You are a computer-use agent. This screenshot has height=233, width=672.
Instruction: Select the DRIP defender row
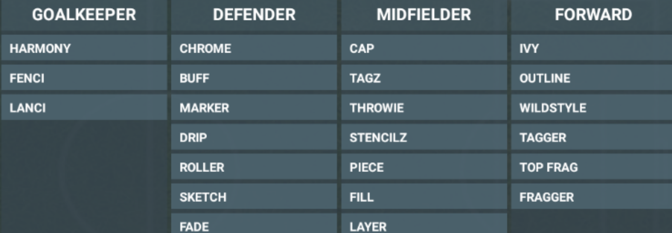254,137
